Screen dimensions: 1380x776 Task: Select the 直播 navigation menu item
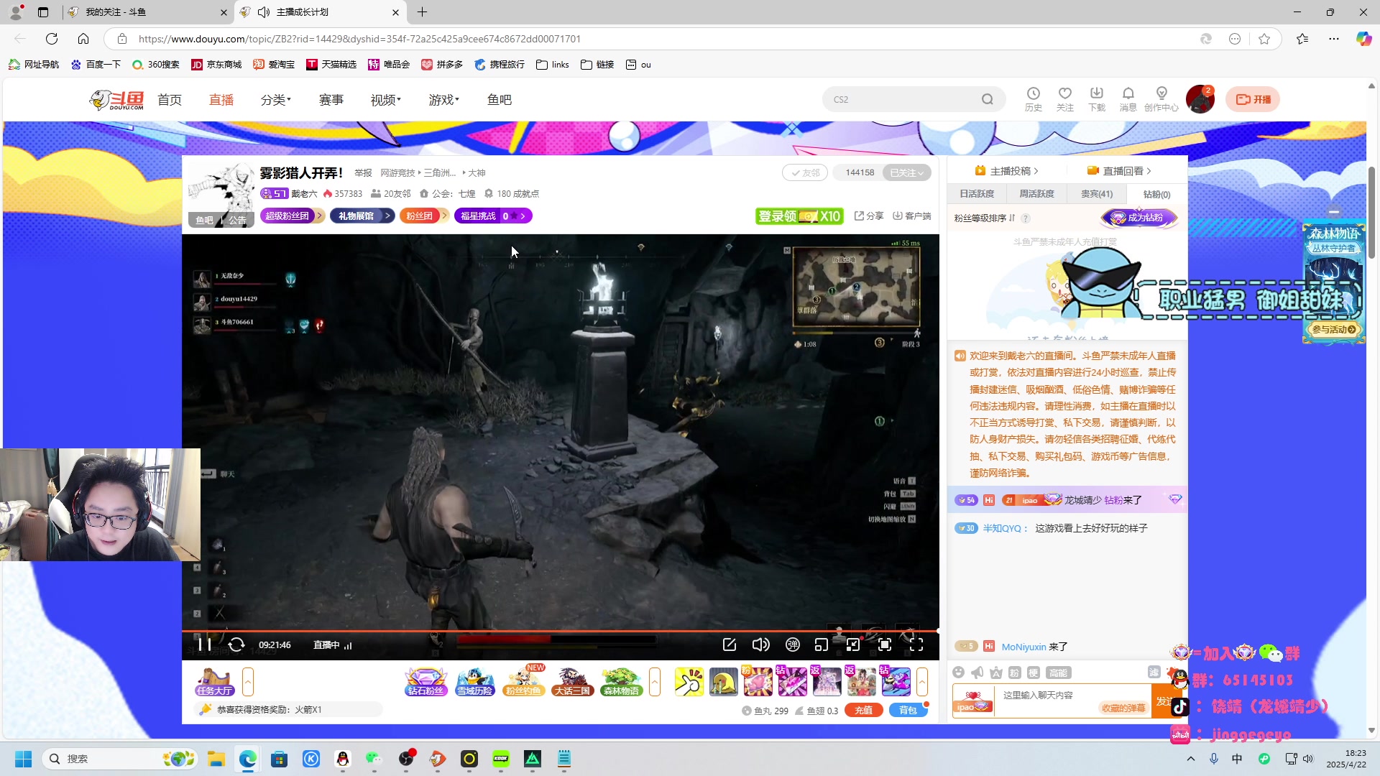point(221,100)
